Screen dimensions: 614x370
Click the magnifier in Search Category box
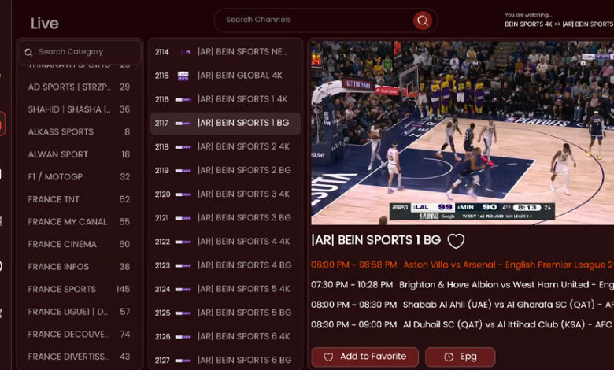(x=29, y=52)
